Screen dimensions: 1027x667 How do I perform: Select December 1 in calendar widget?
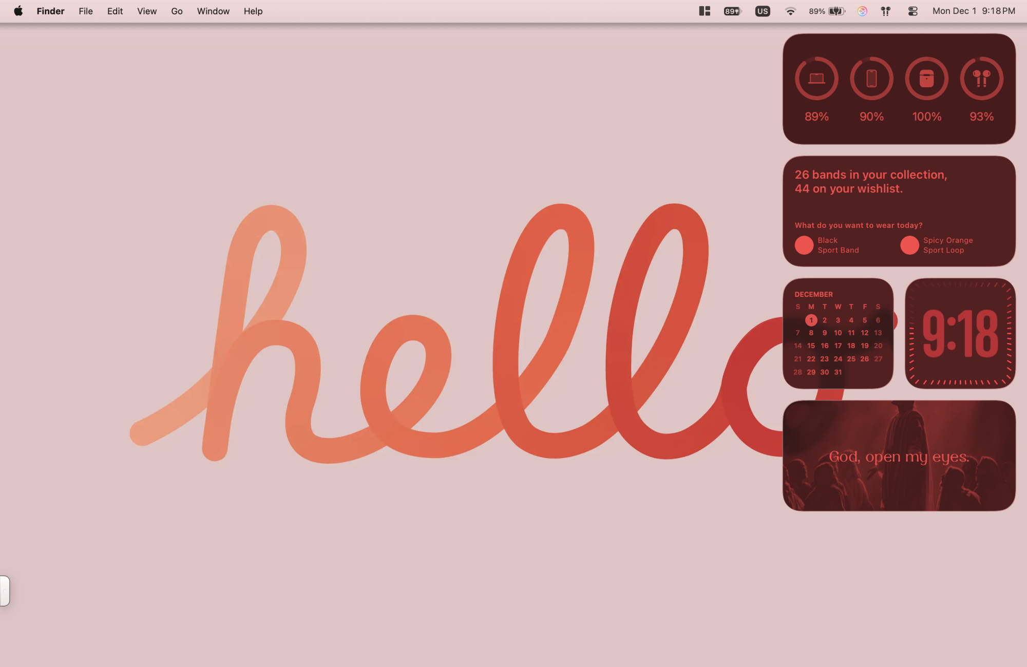(x=811, y=320)
